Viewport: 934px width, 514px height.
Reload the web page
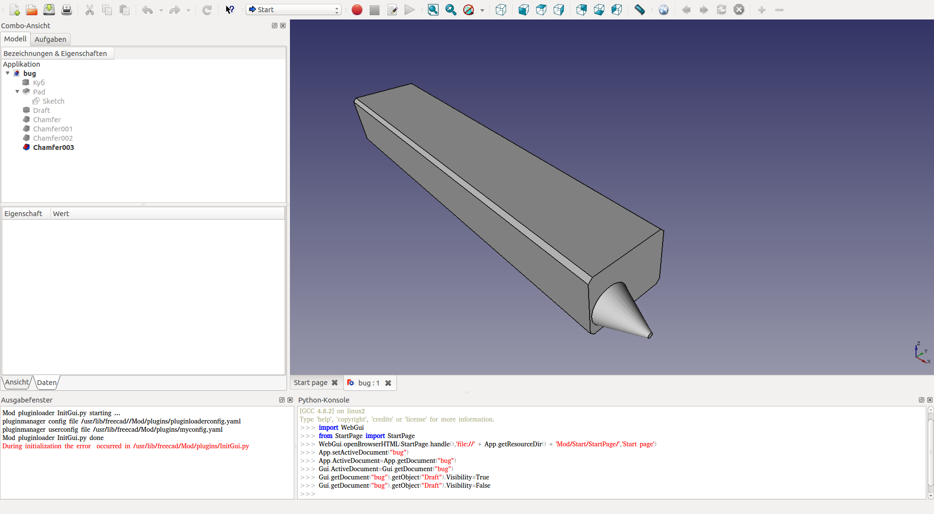click(721, 10)
